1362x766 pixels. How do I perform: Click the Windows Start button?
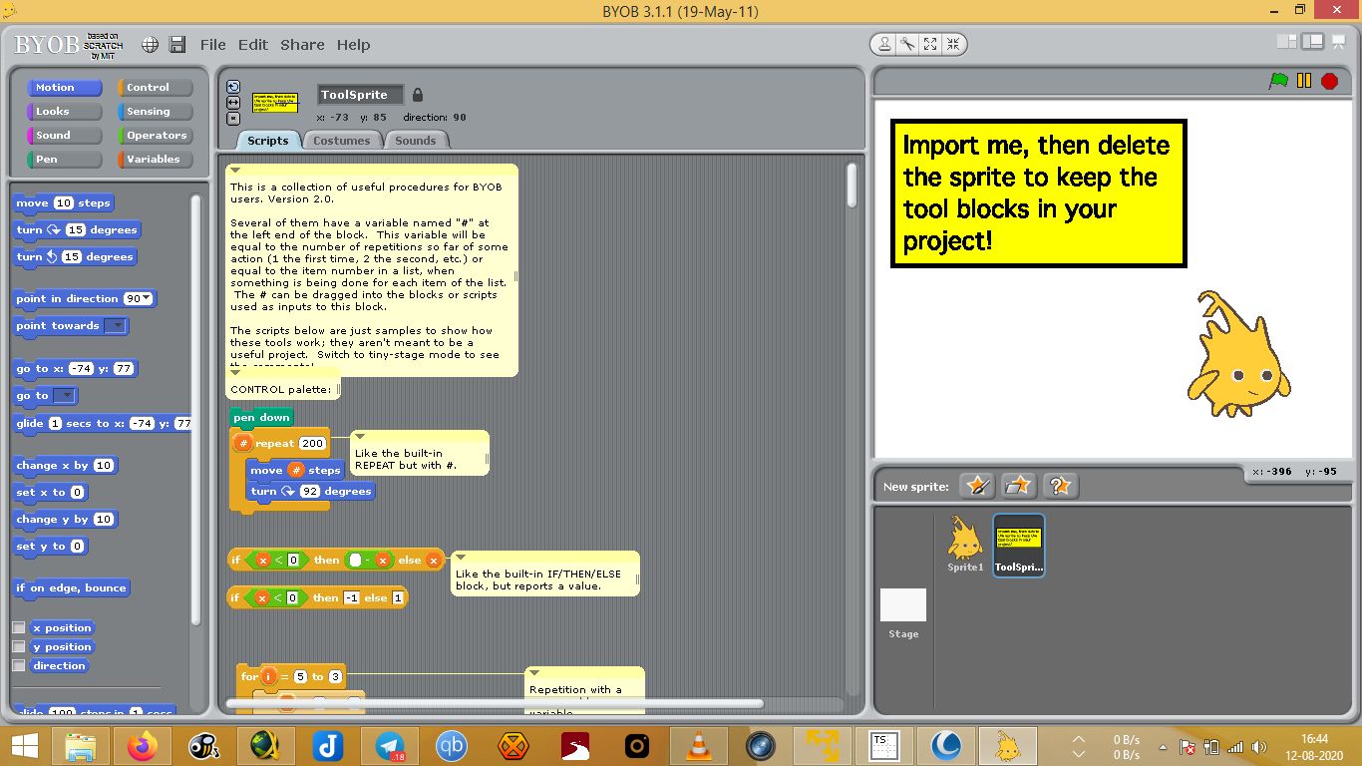tap(25, 745)
